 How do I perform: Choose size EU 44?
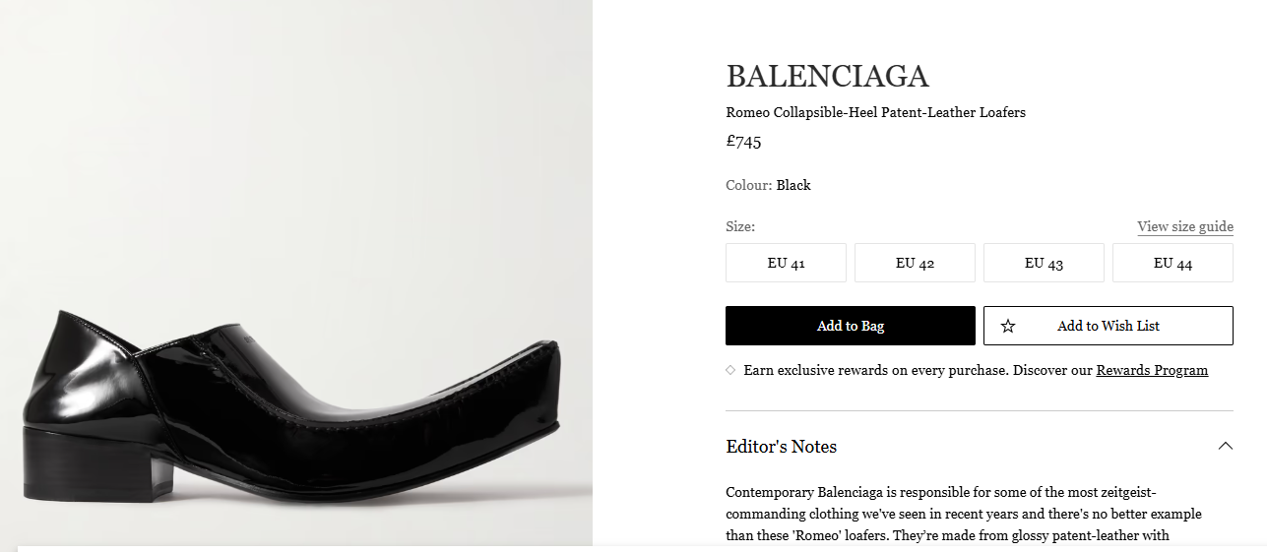(x=1172, y=263)
